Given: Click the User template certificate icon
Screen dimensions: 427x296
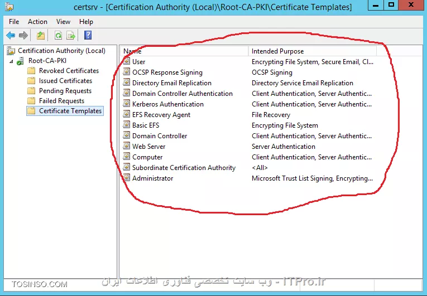Looking at the screenshot, I should coord(126,61).
